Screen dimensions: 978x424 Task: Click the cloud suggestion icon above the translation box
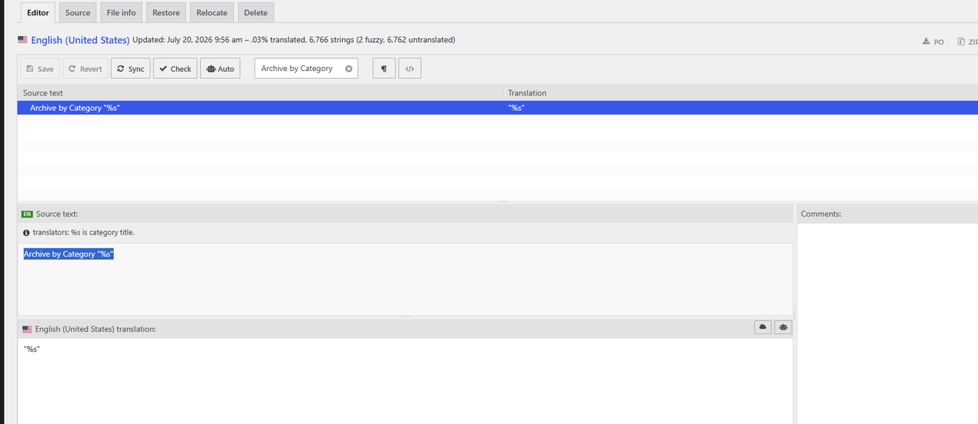[x=763, y=327]
